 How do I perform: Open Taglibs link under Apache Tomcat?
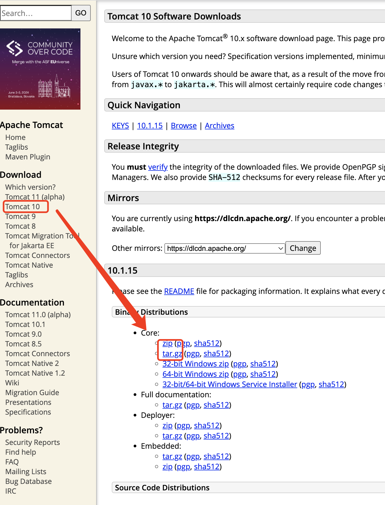pyautogui.click(x=16, y=147)
